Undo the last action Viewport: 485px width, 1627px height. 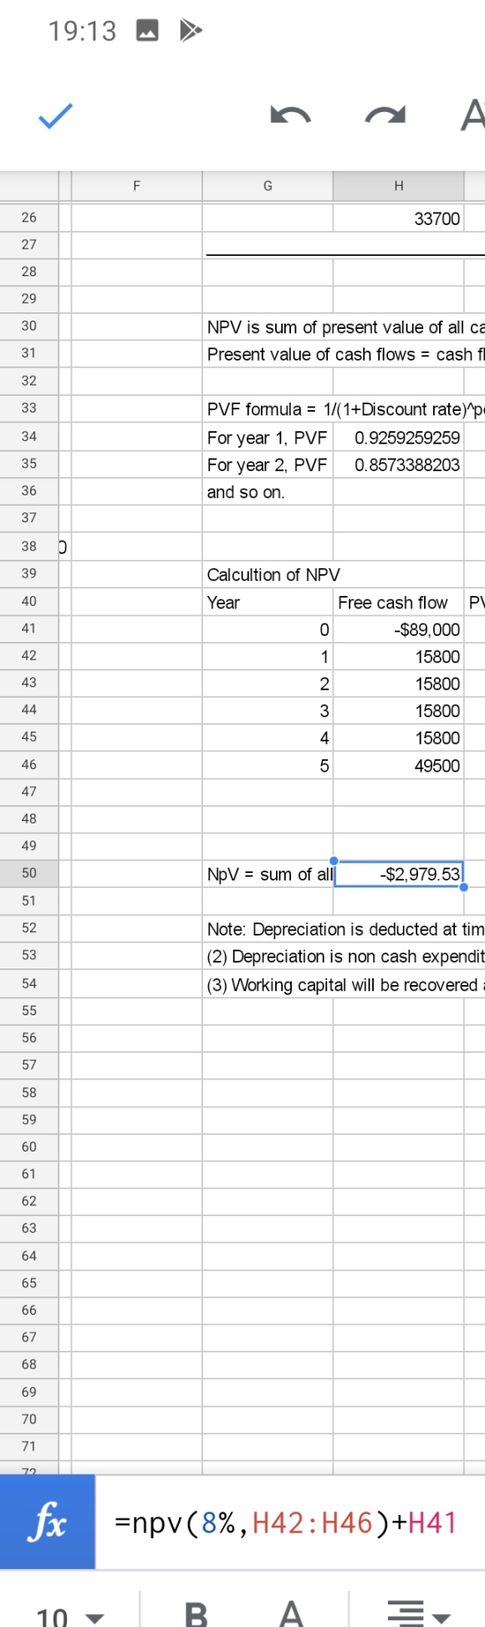click(290, 115)
